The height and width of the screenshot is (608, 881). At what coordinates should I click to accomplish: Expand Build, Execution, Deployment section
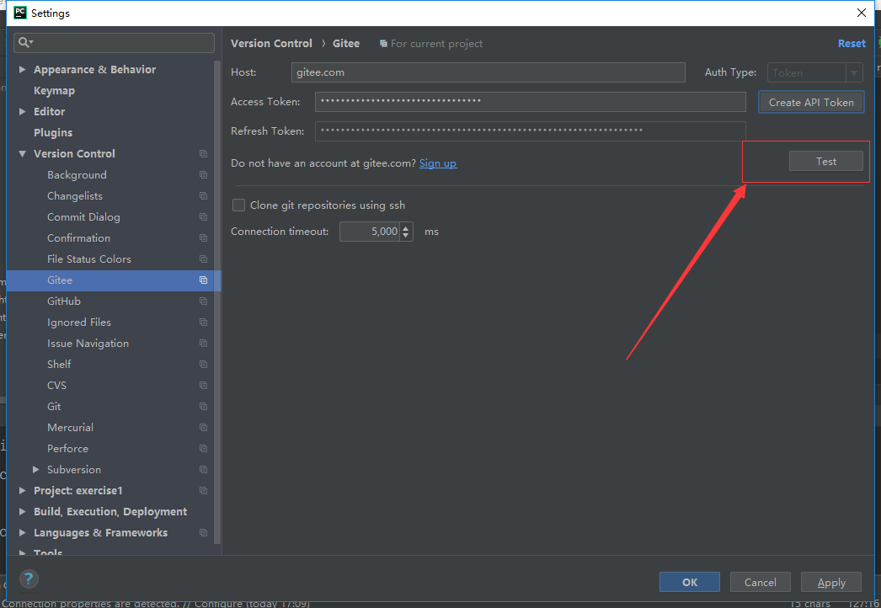click(23, 512)
